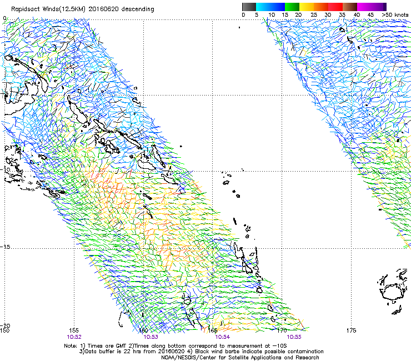Image resolution: width=411 pixels, height=361 pixels.
Task: Click the '155' longitude axis label
Action: (74, 330)
